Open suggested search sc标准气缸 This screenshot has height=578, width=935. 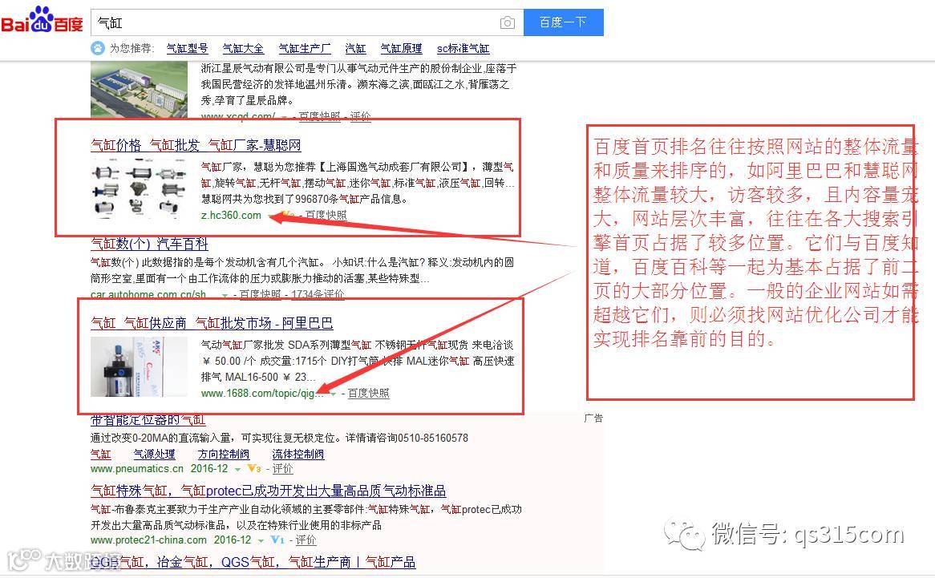463,48
